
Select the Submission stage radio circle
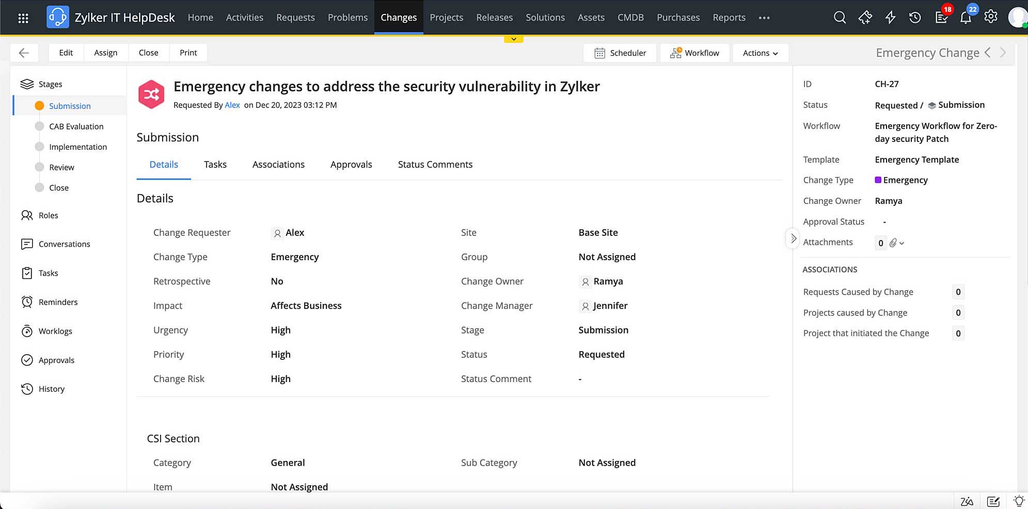click(x=39, y=106)
